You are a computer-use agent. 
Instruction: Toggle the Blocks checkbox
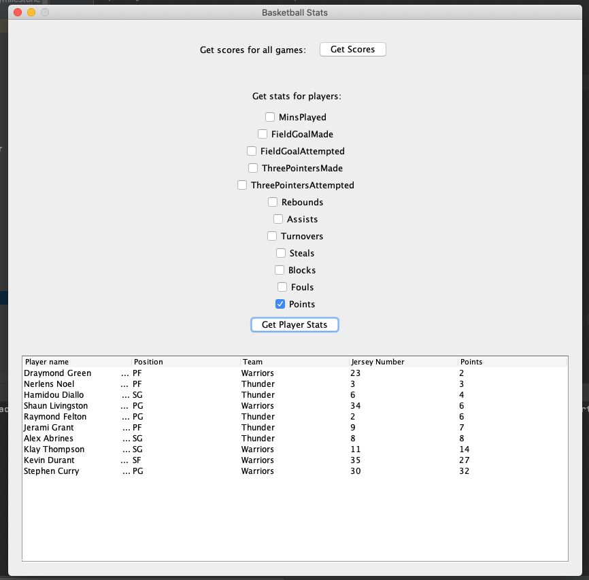(x=279, y=270)
